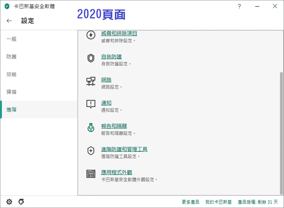Click the back arrow next to 設定

9,21
